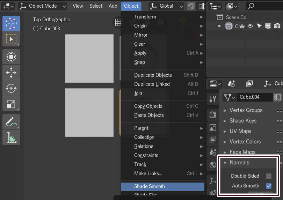Click the snap-to options icon beside the magnet
The width and height of the screenshot is (283, 200).
[201, 6]
